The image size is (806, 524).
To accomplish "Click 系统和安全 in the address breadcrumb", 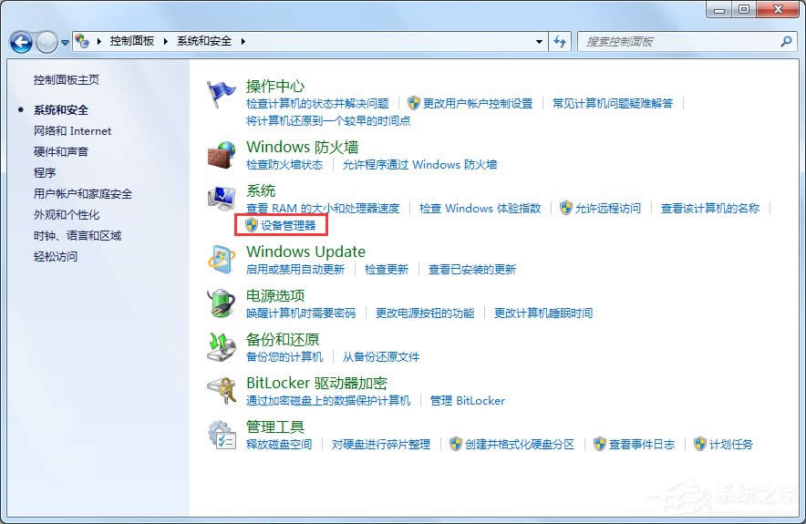I will point(204,41).
